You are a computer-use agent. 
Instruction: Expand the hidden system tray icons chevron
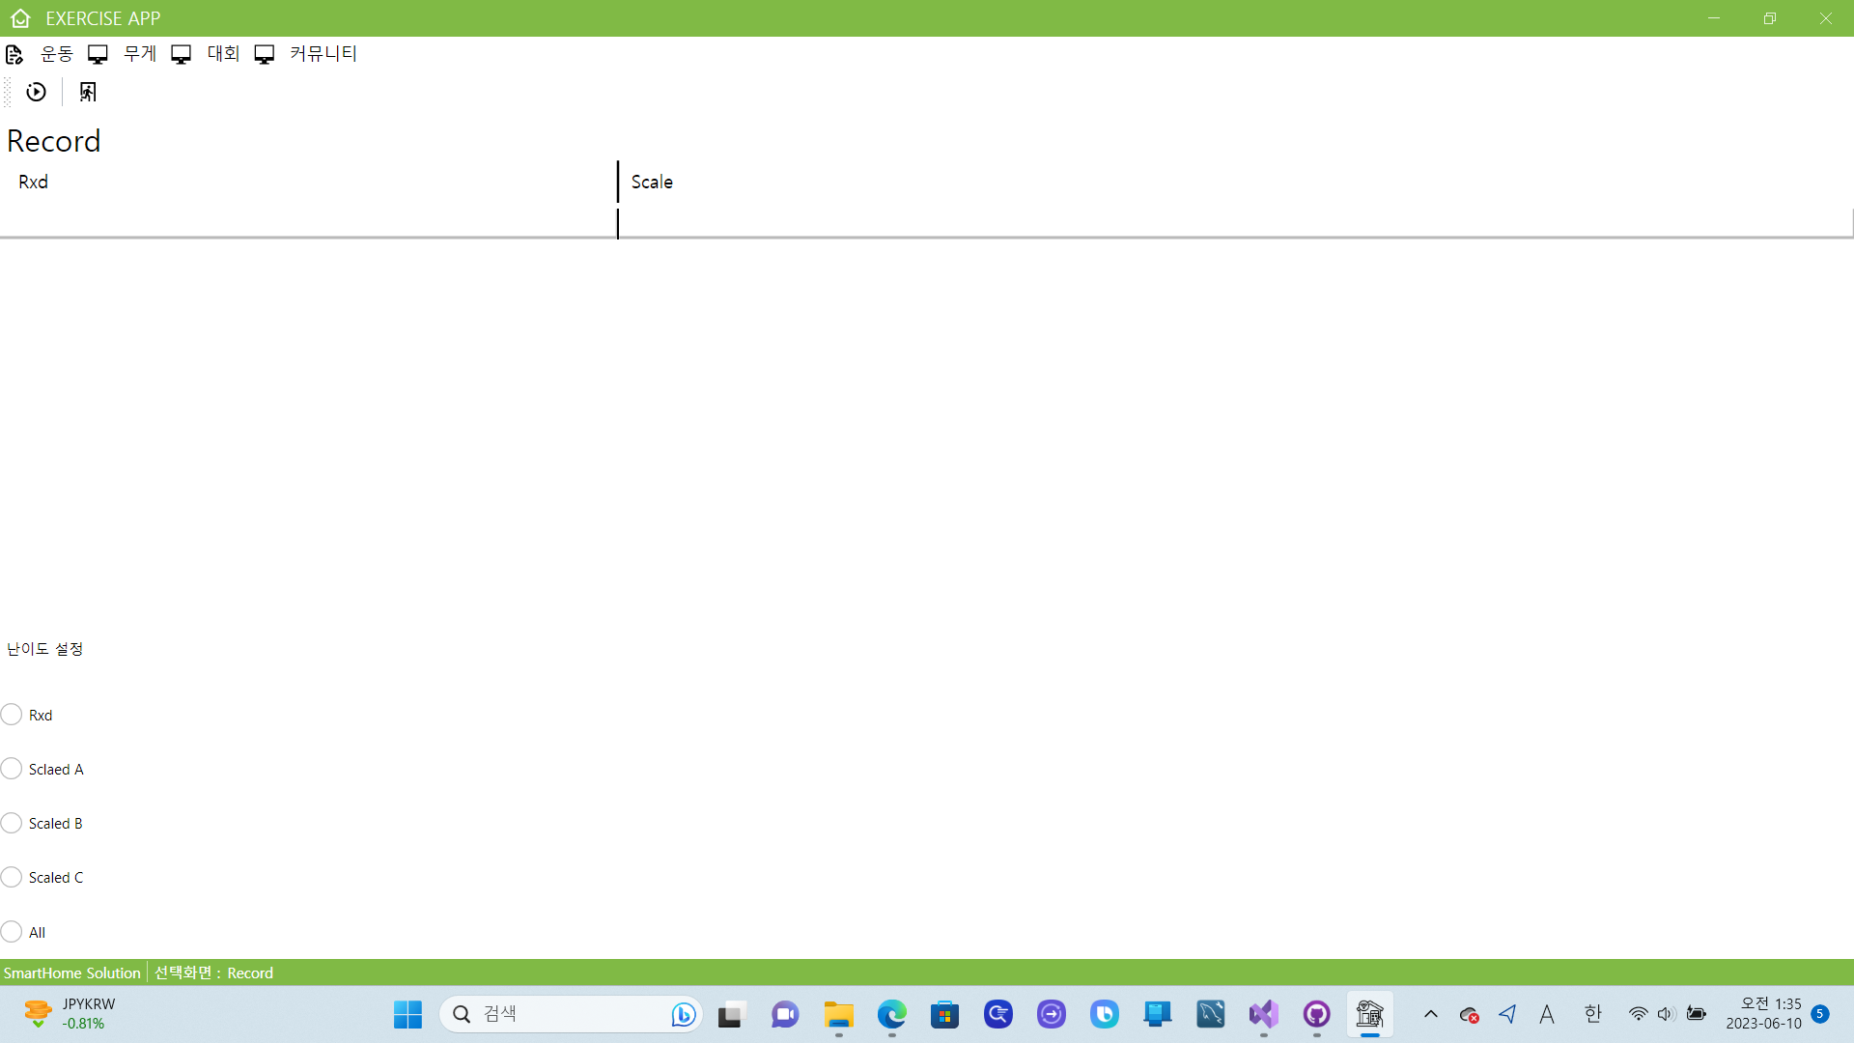tap(1431, 1014)
